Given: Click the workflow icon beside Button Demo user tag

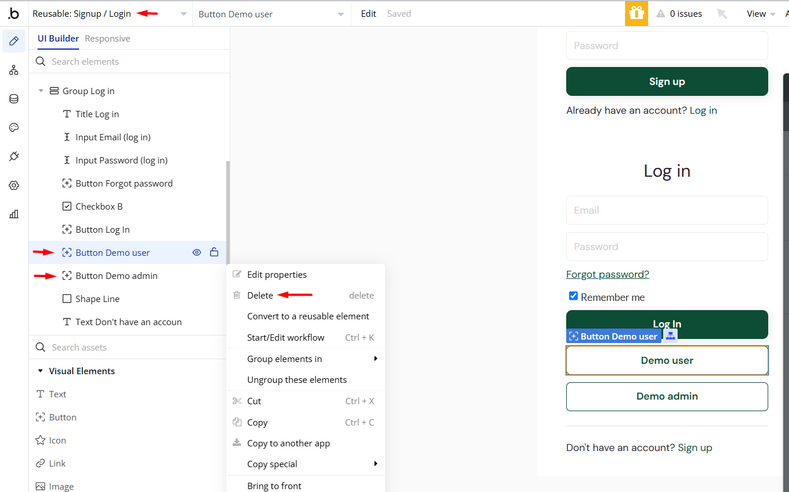Looking at the screenshot, I should (x=670, y=336).
